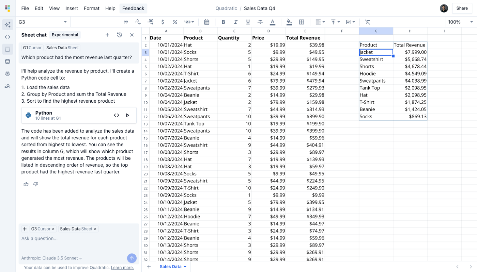The height and width of the screenshot is (272, 477).
Task: Toggle underline formatting
Action: point(248,22)
